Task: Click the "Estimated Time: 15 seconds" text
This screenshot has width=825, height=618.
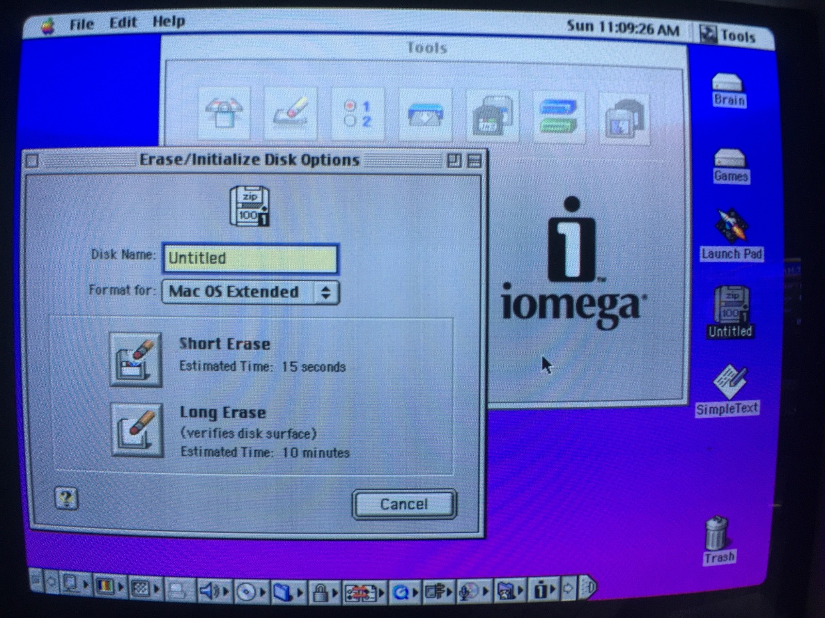Action: pyautogui.click(x=262, y=367)
